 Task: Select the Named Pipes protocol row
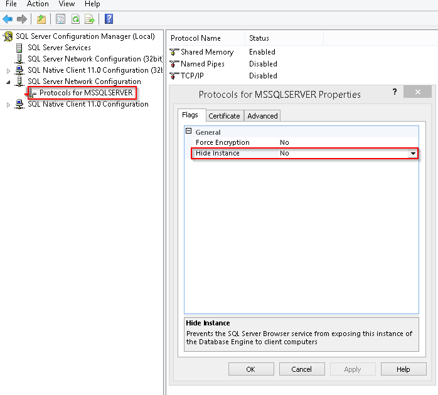(x=223, y=64)
